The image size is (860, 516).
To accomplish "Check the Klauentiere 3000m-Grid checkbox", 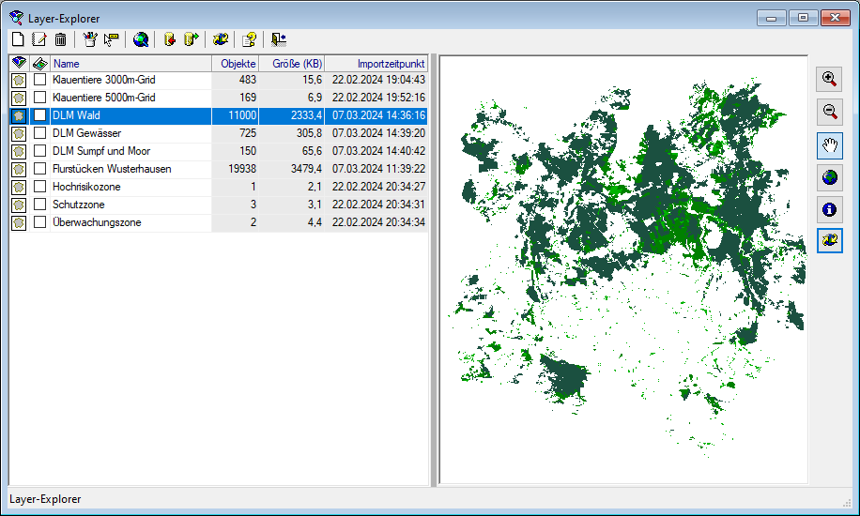I will (39, 80).
